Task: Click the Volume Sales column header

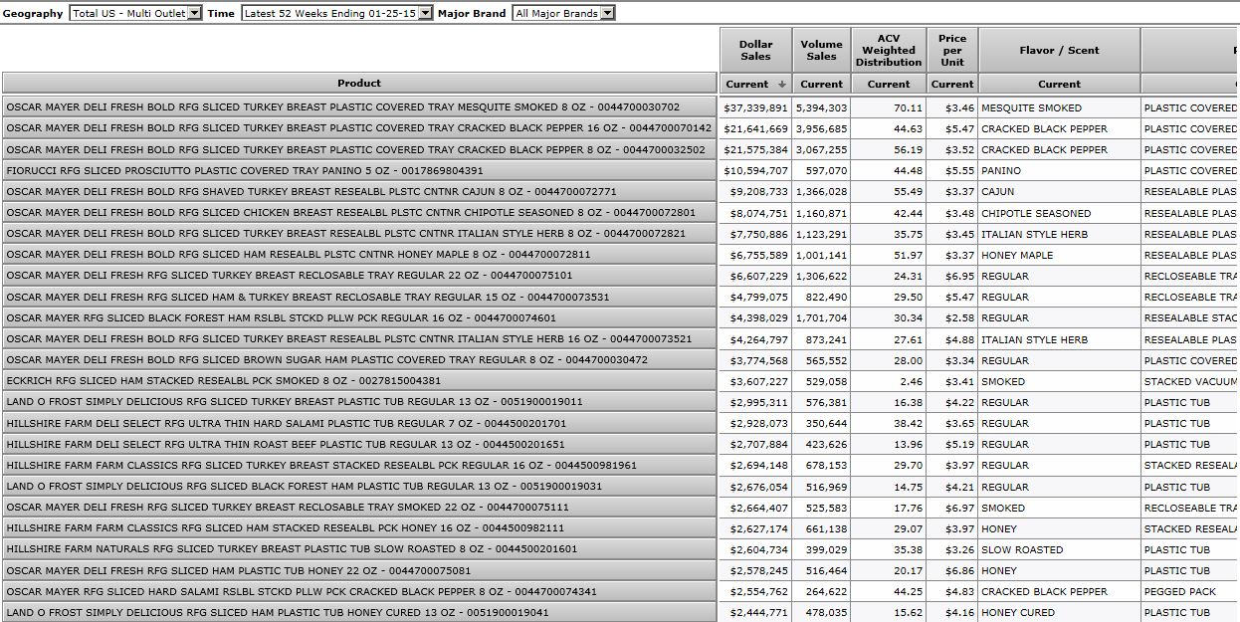Action: pos(821,50)
